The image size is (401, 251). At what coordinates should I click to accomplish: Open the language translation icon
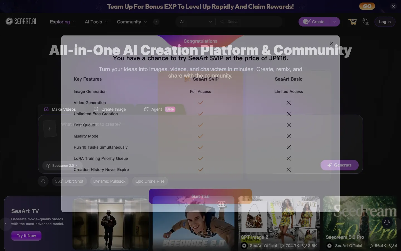[x=365, y=22]
